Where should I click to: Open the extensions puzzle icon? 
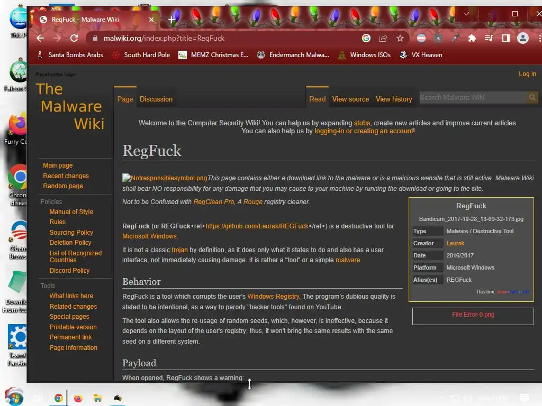coord(472,38)
